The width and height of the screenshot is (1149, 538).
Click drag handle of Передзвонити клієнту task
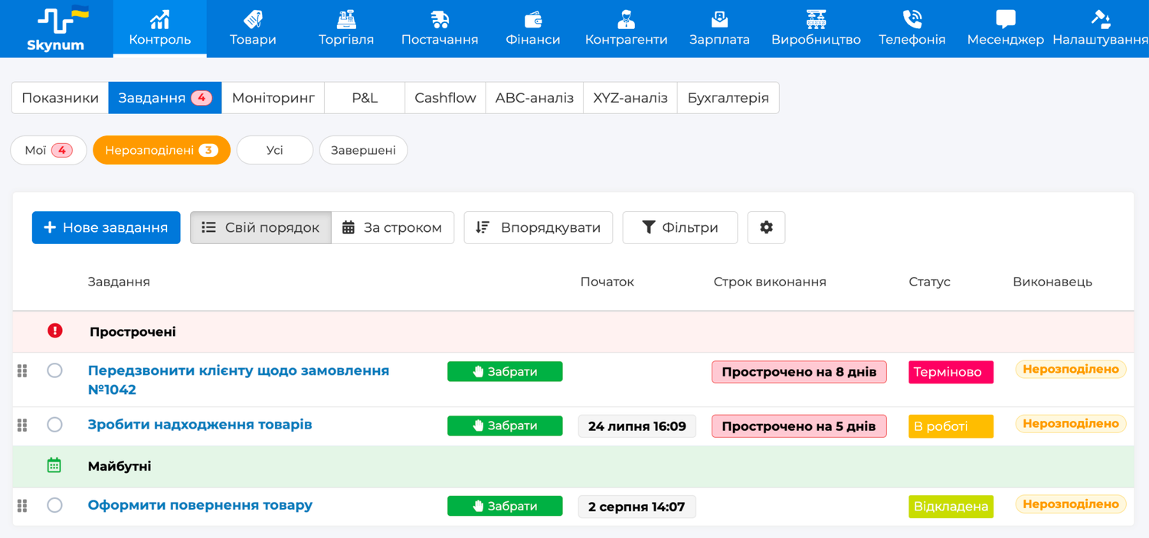[x=22, y=371]
